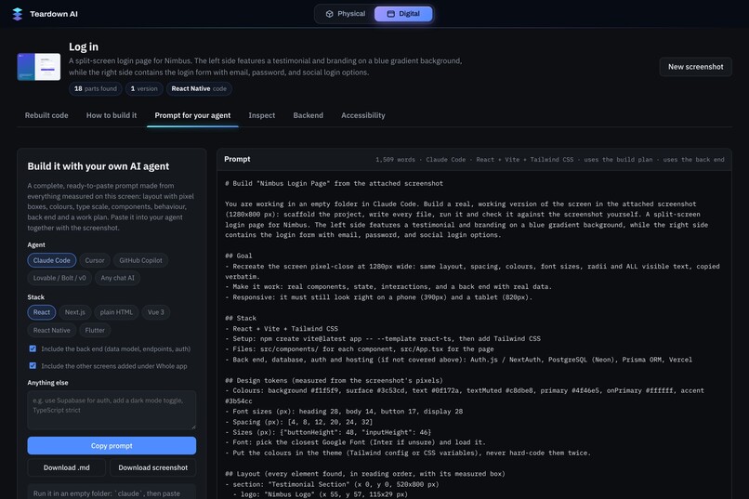
Task: Click 'React + Vite + Tailwind CSS' prompt line
Action: tap(282, 329)
